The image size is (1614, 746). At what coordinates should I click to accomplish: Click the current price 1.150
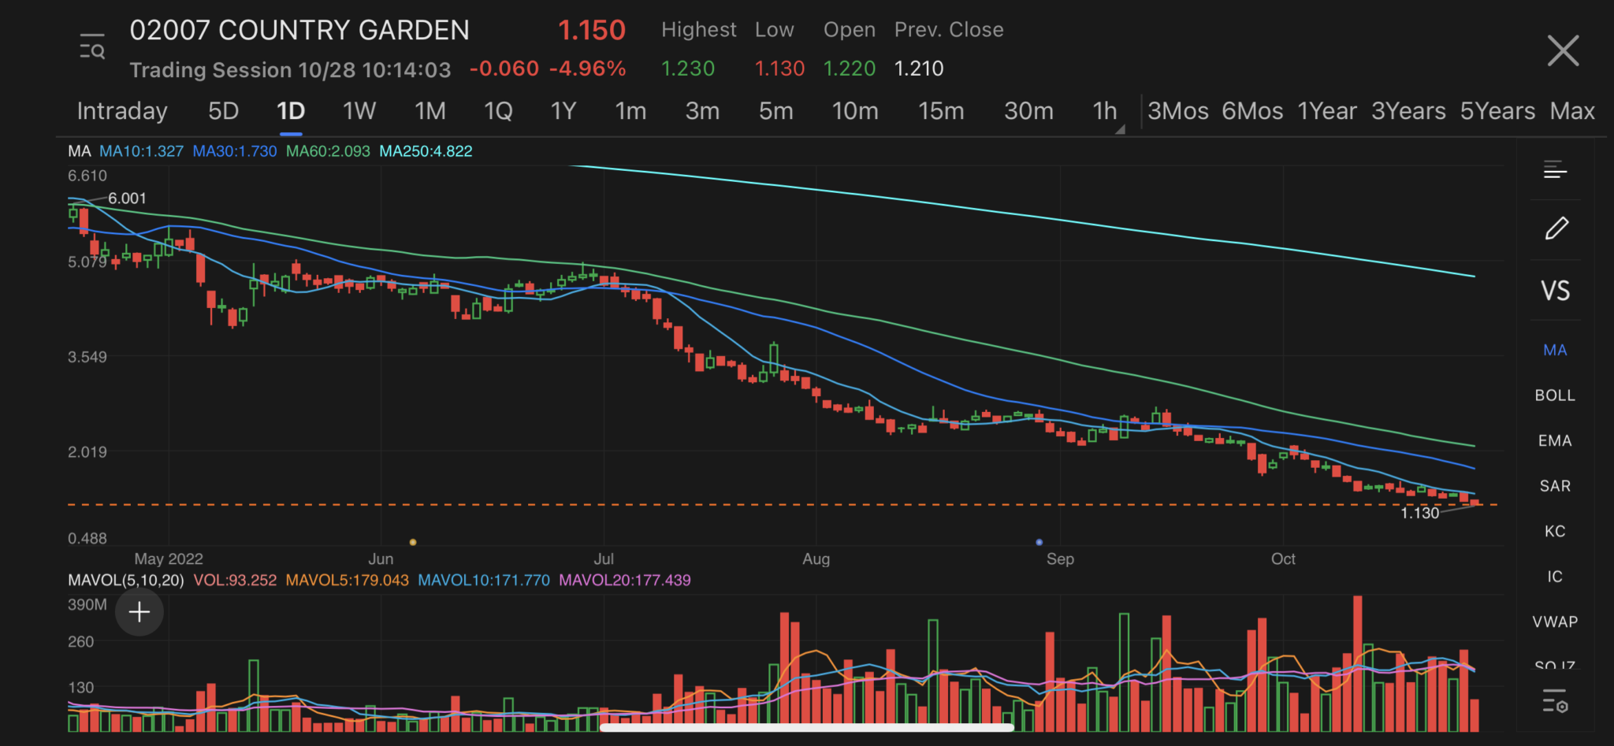591,30
